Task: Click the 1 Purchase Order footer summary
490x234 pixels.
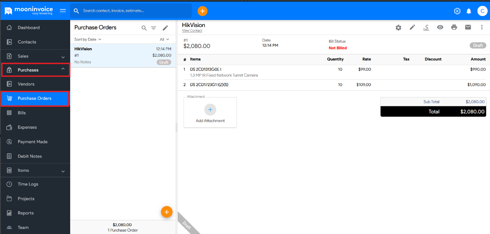Action: [x=123, y=230]
